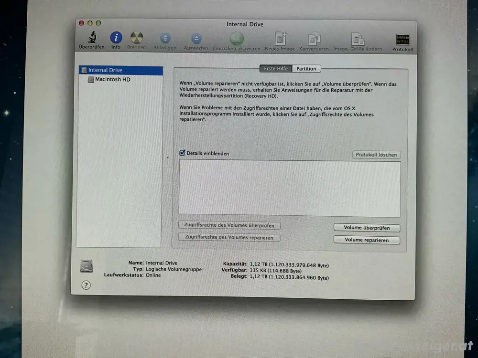Screen dimensions: 478x358
Task: Click Protokoll löschen button
Action: coord(376,155)
